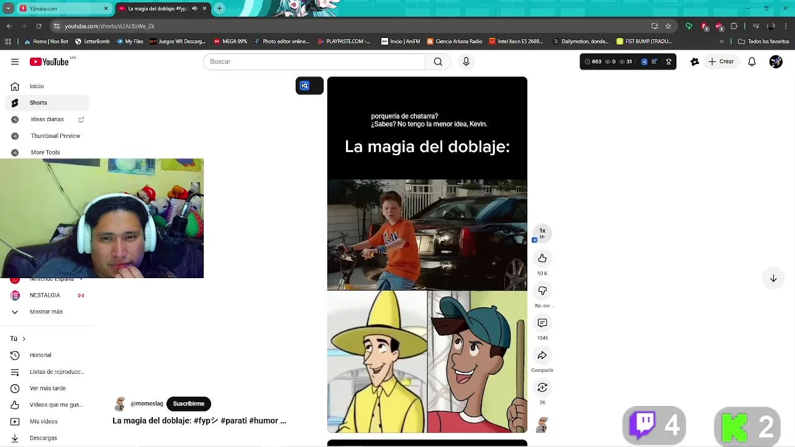Reload the page in browser
The image size is (795, 447).
click(x=39, y=26)
